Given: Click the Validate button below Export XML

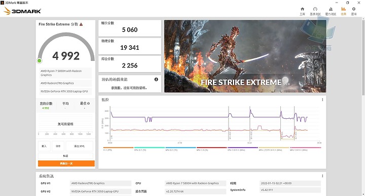Looking at the screenshot, I should pyautogui.click(x=65, y=156).
